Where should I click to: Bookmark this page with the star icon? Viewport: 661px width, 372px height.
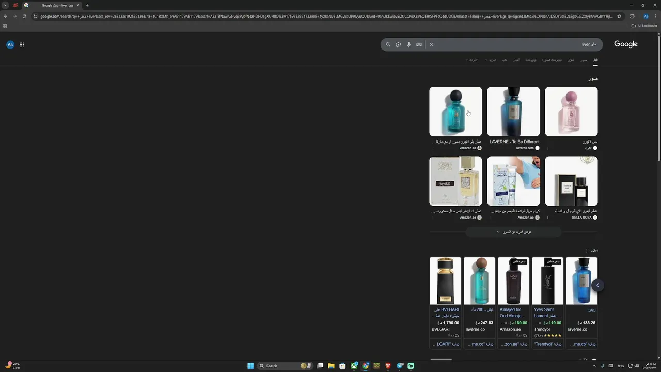[619, 16]
